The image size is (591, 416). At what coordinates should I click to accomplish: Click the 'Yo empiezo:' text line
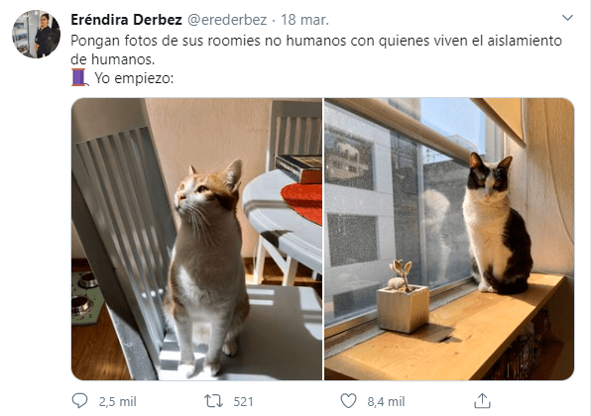coord(134,78)
